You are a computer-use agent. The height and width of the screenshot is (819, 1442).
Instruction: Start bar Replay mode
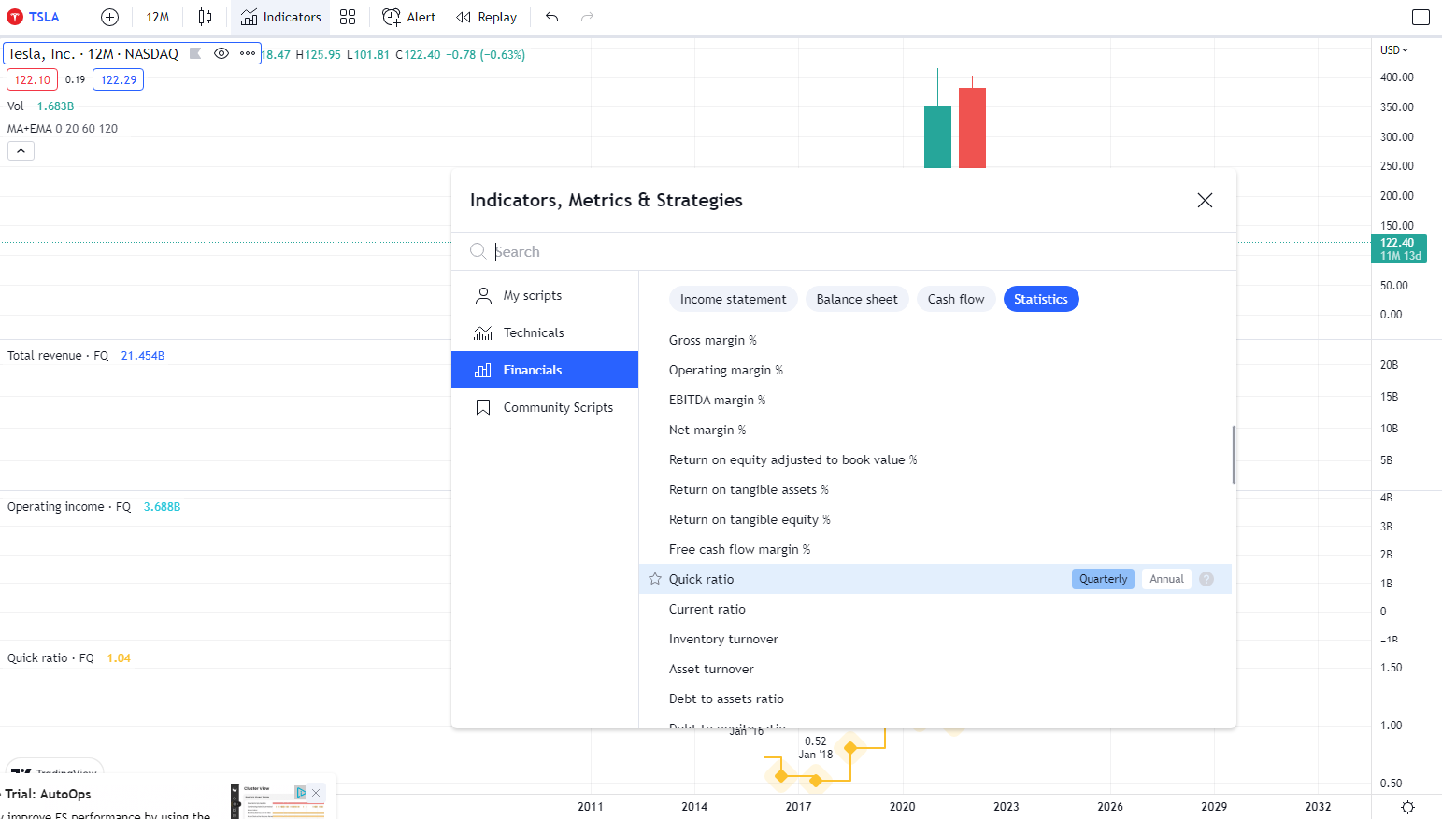487,17
